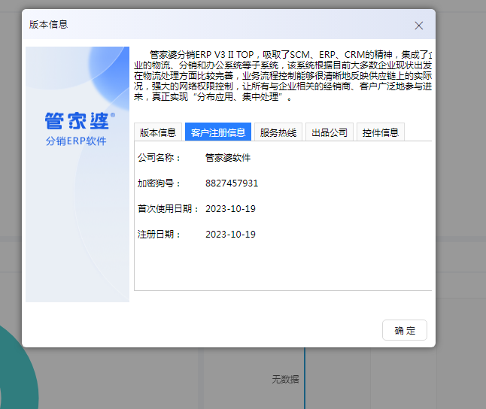This screenshot has width=486, height=409.
Task: Click the 确定 button
Action: tap(405, 330)
